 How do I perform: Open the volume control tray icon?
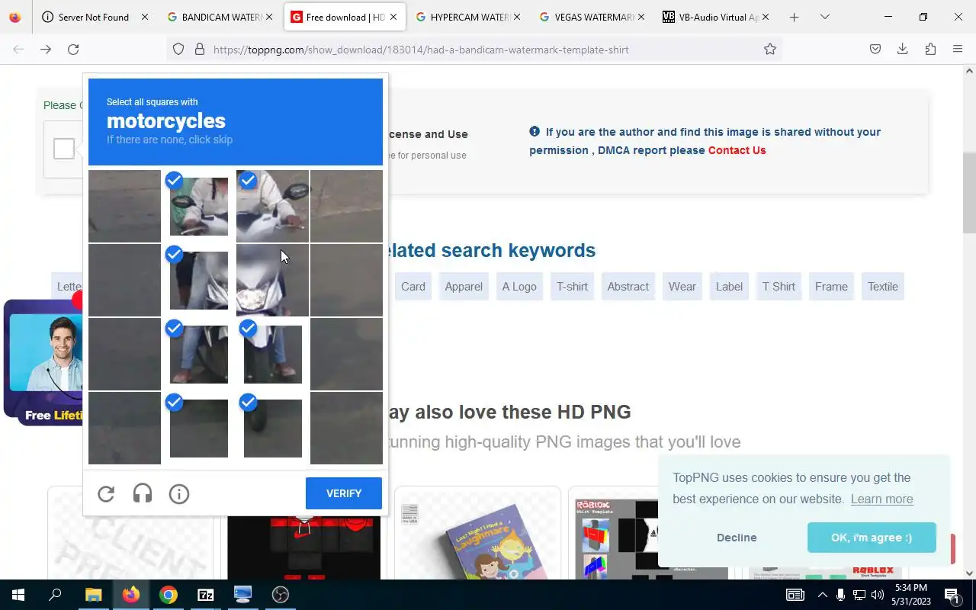pos(878,595)
